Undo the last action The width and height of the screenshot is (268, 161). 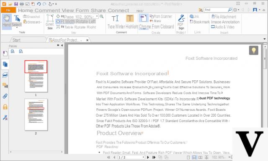[39, 4]
